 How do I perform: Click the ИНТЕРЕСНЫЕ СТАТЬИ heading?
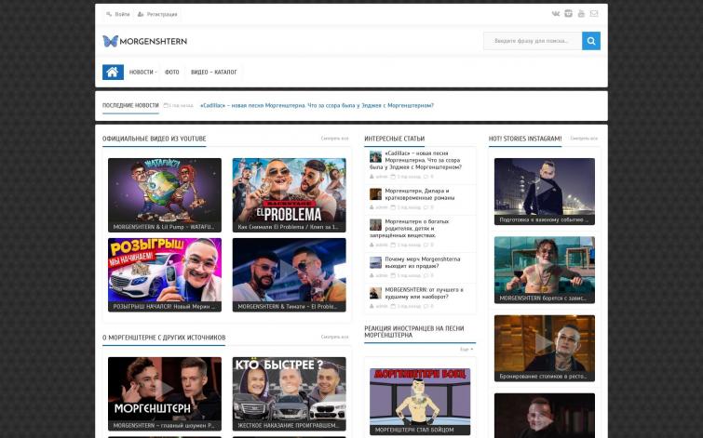[395, 139]
